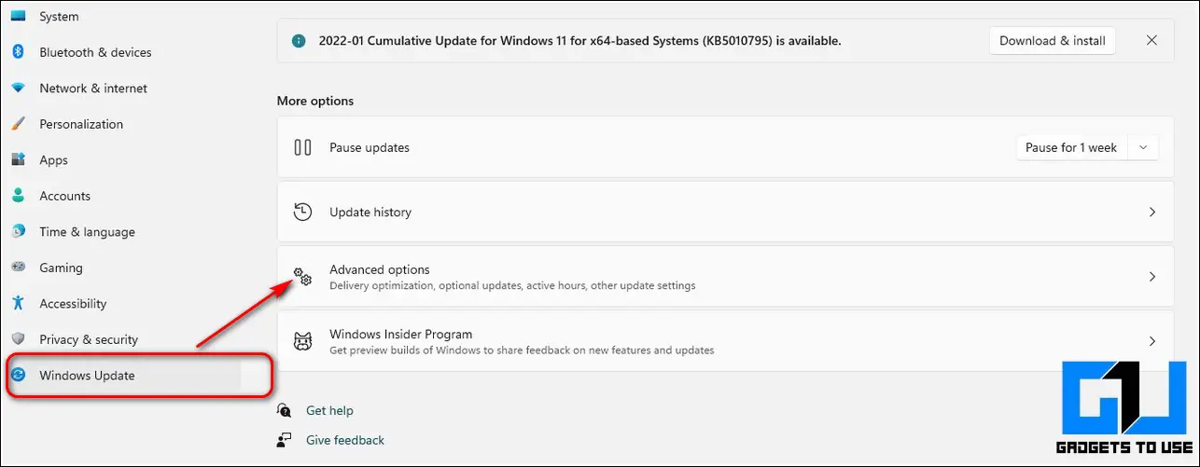Open the Get help link
The height and width of the screenshot is (467, 1200).
329,410
